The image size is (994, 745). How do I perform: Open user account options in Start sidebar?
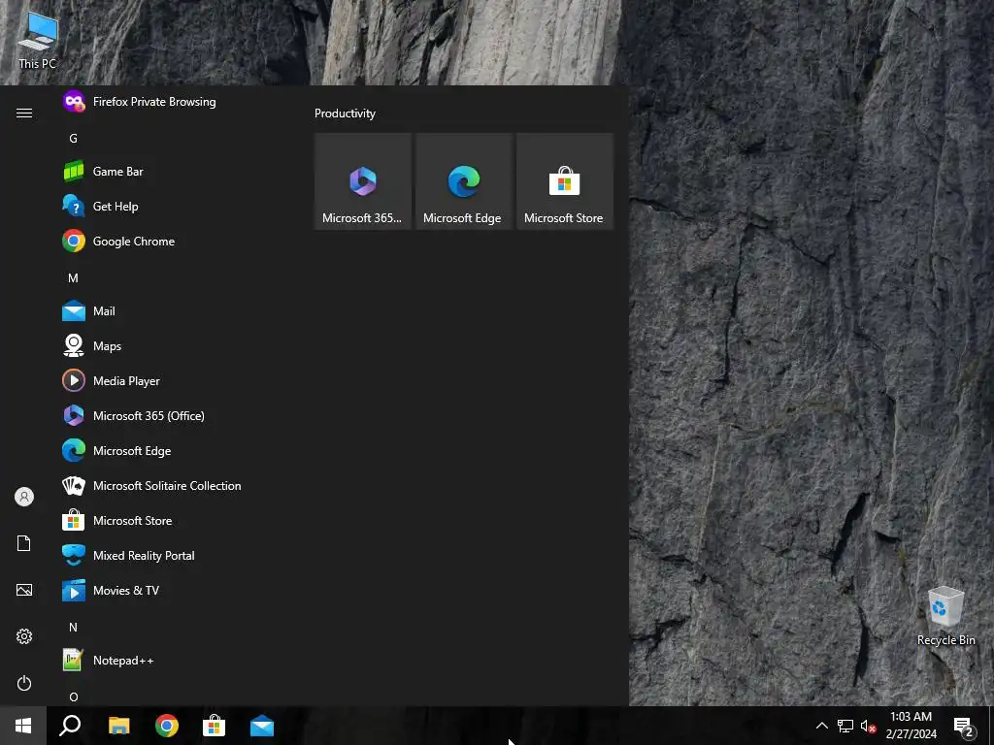(x=24, y=497)
